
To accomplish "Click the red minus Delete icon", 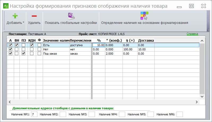I will pyautogui.click(x=34, y=16).
